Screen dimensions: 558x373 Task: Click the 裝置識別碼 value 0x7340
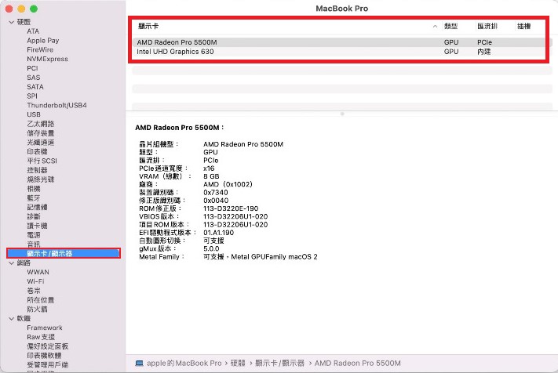(216, 192)
